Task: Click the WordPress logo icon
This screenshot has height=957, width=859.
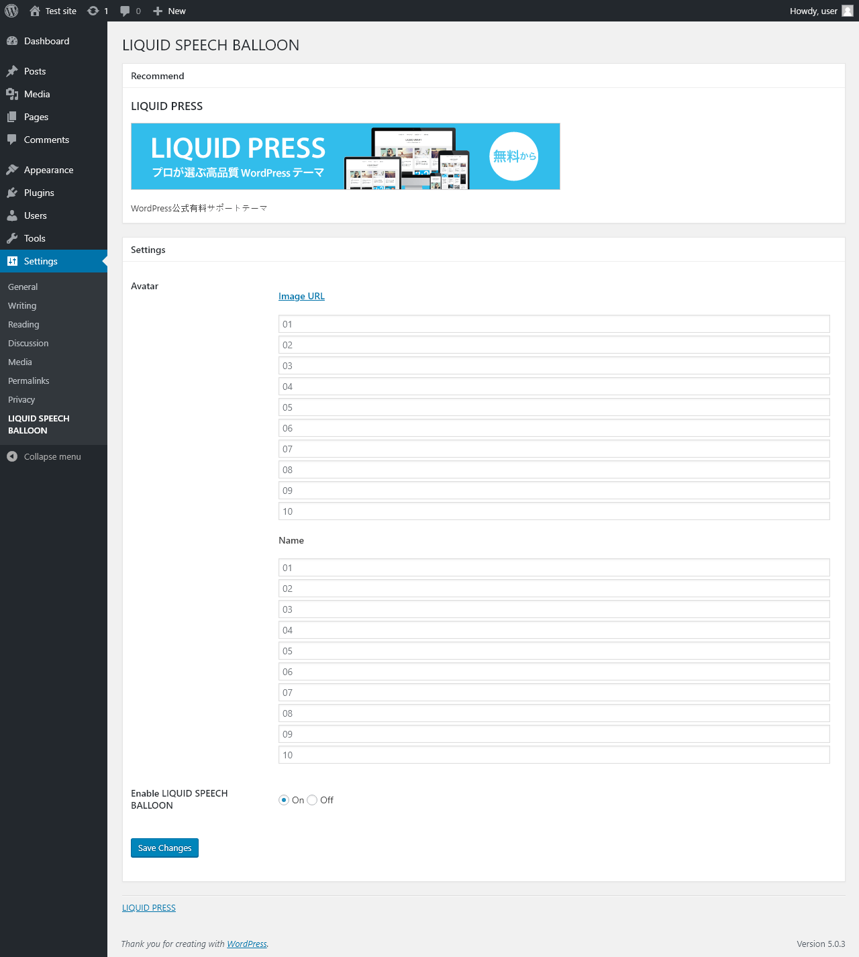Action: tap(11, 11)
